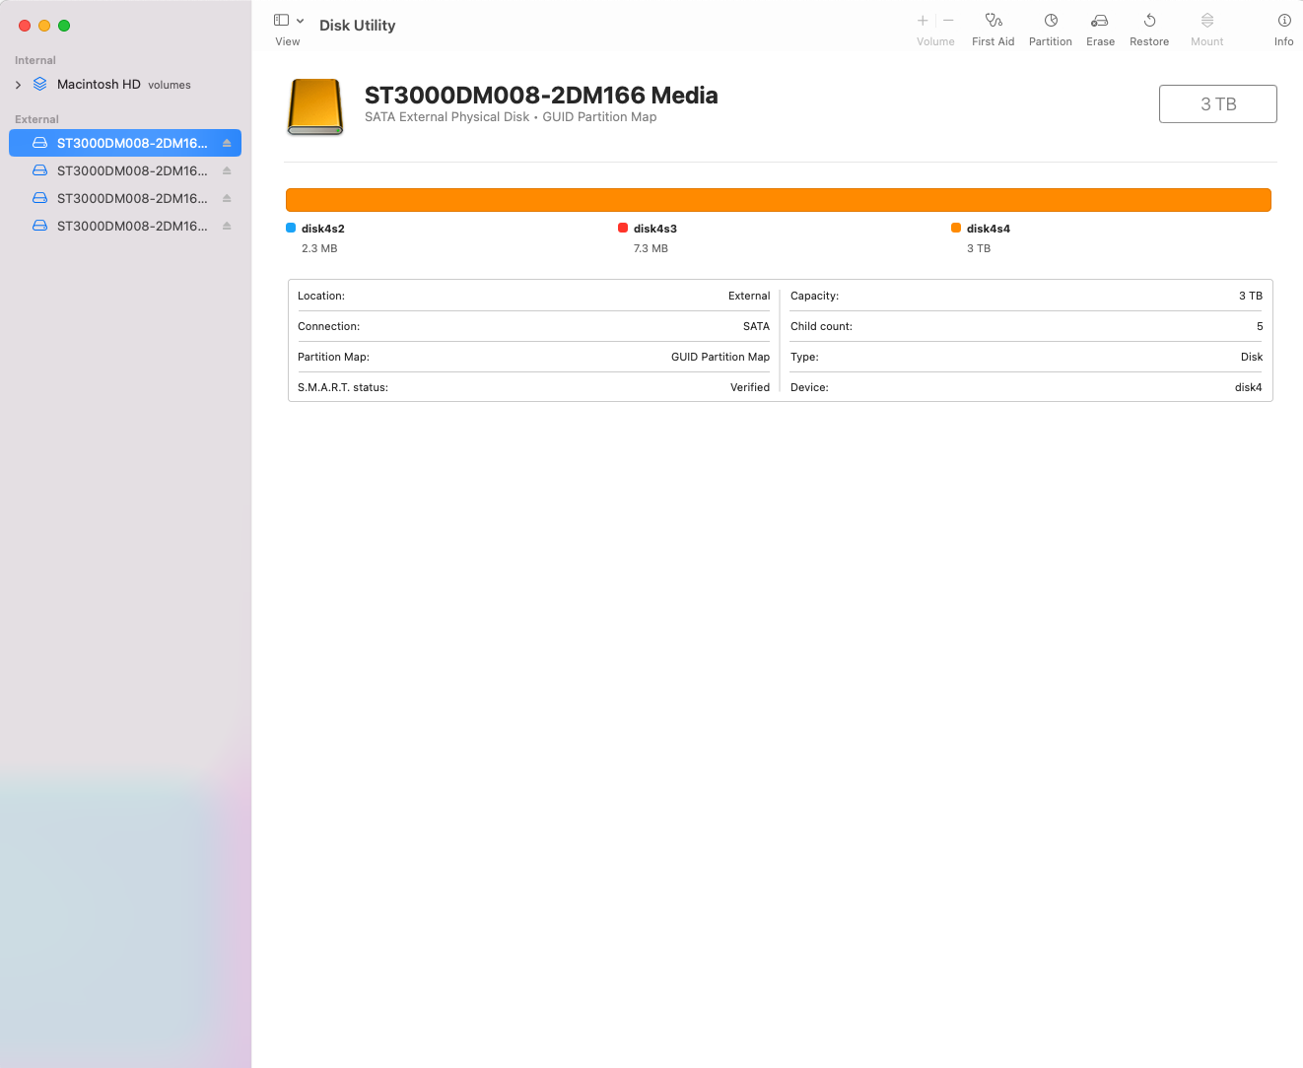Click the 'Connection:' field label
The height and width of the screenshot is (1068, 1303).
pyautogui.click(x=329, y=326)
